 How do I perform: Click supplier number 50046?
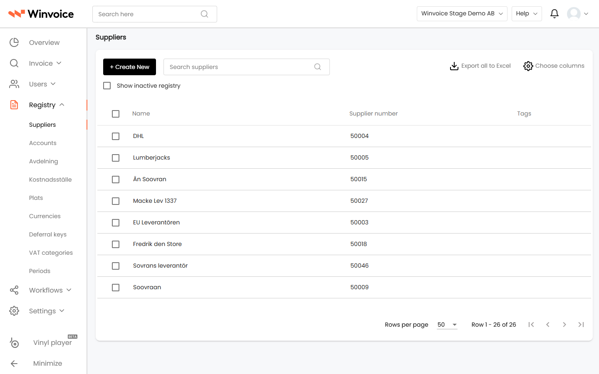tap(359, 266)
